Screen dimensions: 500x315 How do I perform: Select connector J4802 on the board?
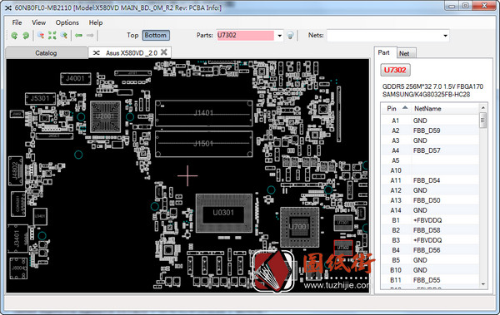coord(15,171)
